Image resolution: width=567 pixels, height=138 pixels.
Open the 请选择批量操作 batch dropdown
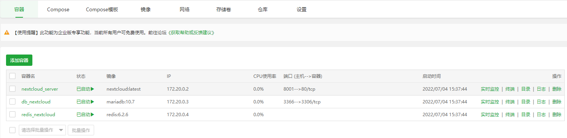(42, 130)
